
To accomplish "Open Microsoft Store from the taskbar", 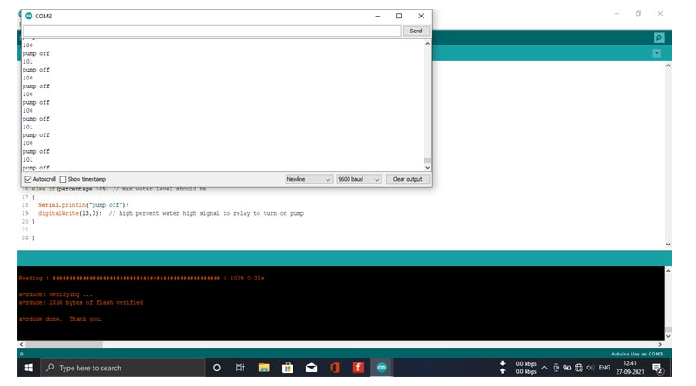I will (287, 368).
